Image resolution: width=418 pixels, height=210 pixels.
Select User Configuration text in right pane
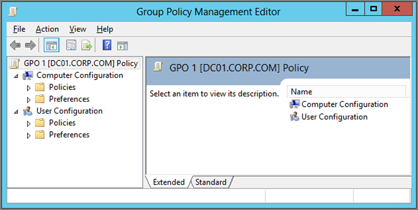pos(334,117)
